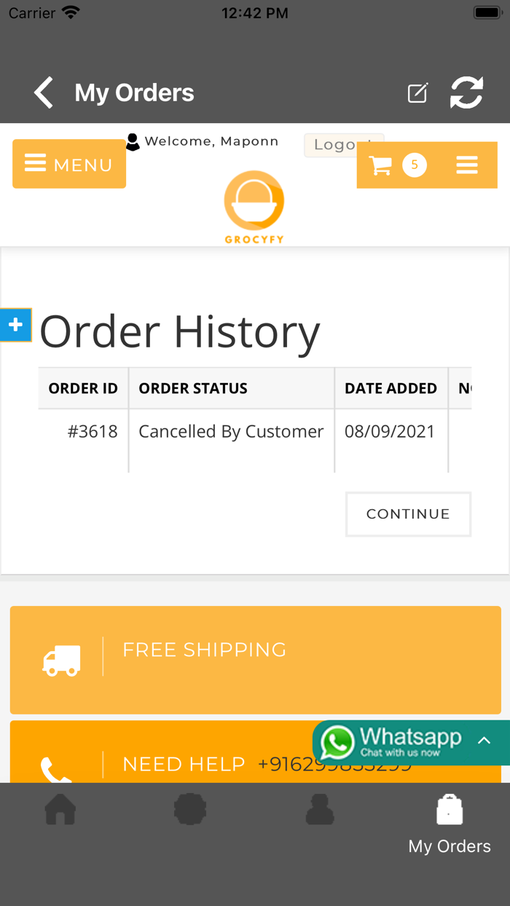Viewport: 510px width, 906px height.
Task: Open the badge tab in bottom bar
Action: pos(190,809)
